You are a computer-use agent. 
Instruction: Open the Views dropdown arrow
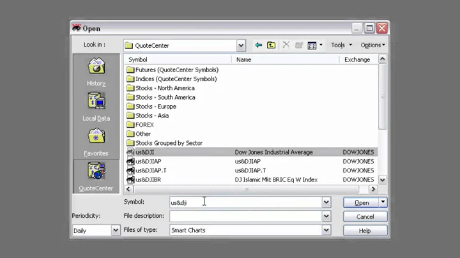click(x=321, y=45)
